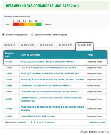Click the yellow 0,4–0,6 color band
Viewport: 111px width, 135px height.
pyautogui.click(x=27, y=24)
